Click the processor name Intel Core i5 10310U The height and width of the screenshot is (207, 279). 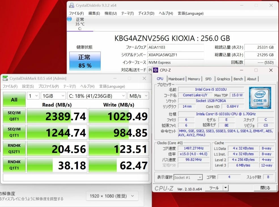click(211, 89)
